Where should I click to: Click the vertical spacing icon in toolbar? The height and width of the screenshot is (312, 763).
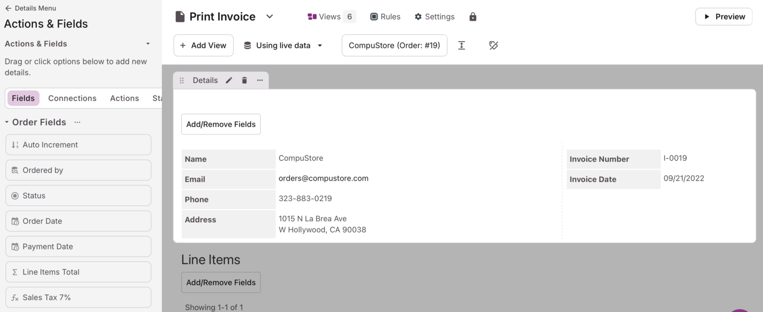[x=461, y=45]
